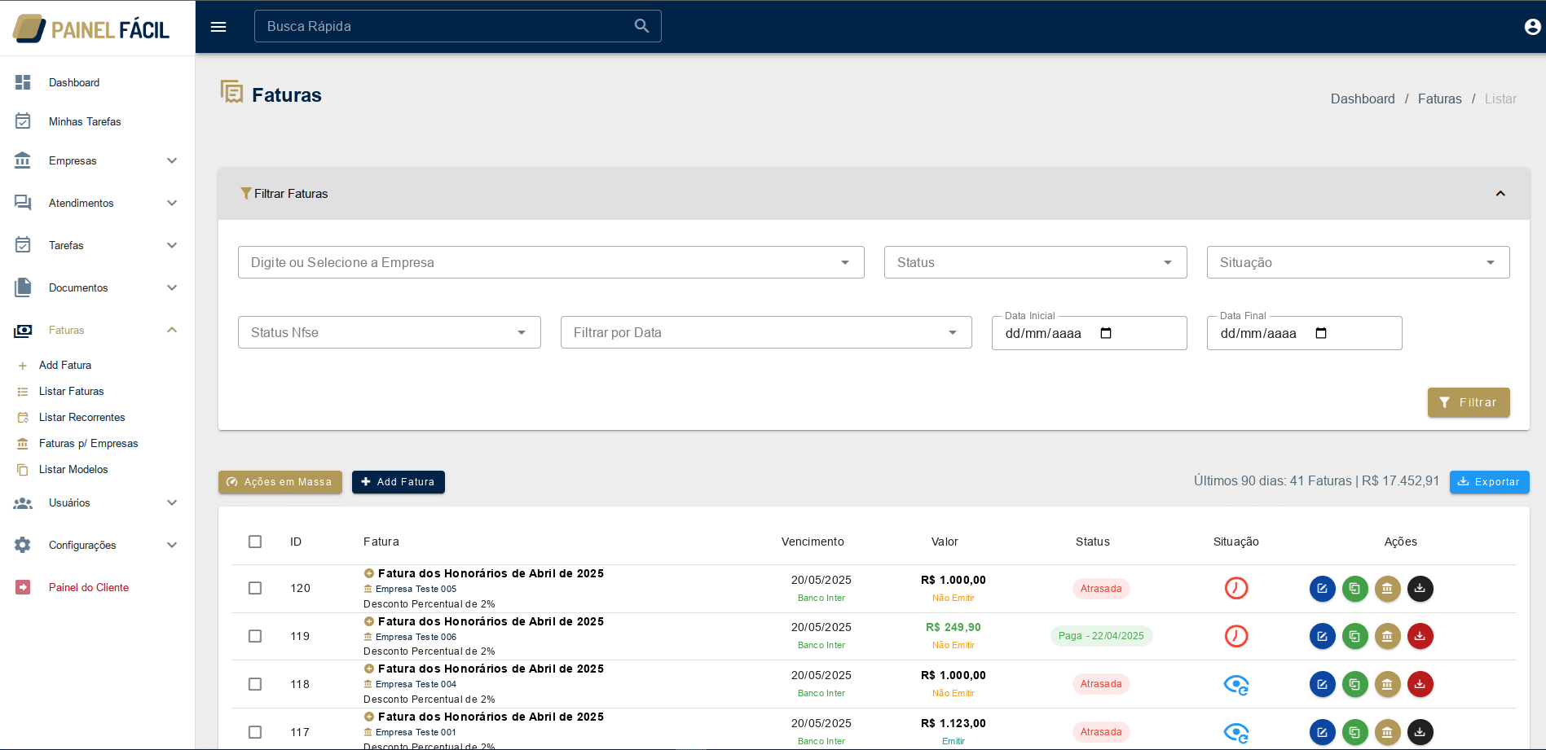Toggle the select-all checkbox in table header
This screenshot has width=1546, height=750.
click(x=255, y=542)
